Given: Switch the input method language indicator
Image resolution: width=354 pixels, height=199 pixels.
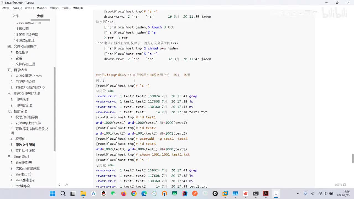Looking at the screenshot, I should 313,193.
